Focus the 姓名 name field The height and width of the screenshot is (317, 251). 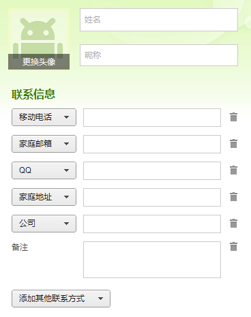[x=159, y=20]
